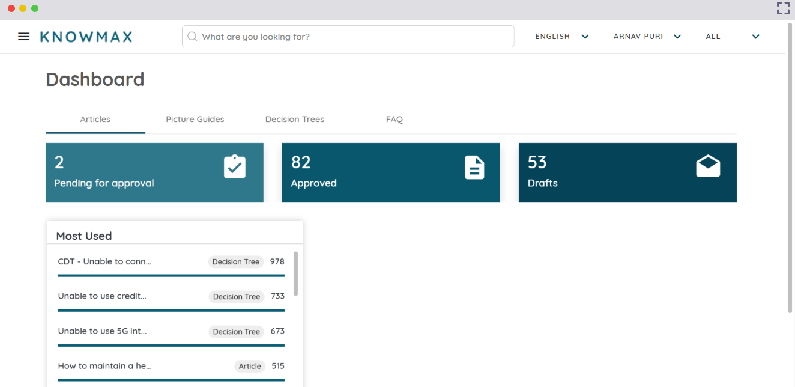Click the Decision Tree badge next to CDT entry
Image resolution: width=795 pixels, height=387 pixels.
tap(235, 261)
